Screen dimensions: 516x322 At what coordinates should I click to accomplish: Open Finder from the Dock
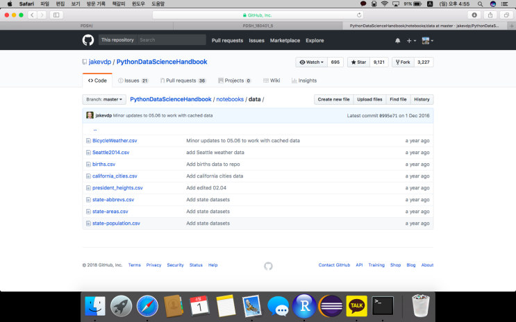95,306
